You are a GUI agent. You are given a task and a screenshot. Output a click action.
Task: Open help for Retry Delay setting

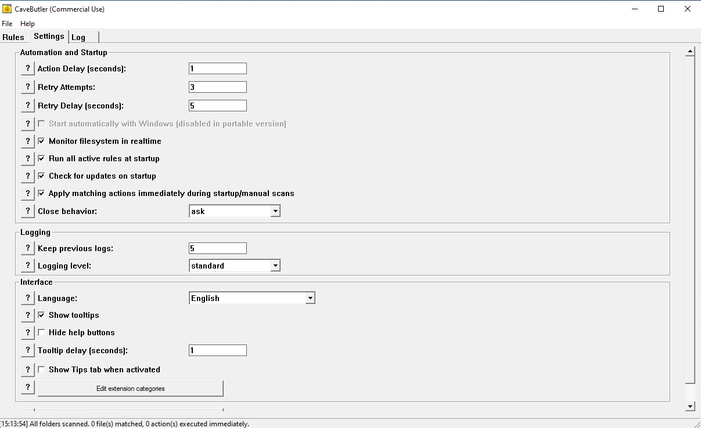27,106
